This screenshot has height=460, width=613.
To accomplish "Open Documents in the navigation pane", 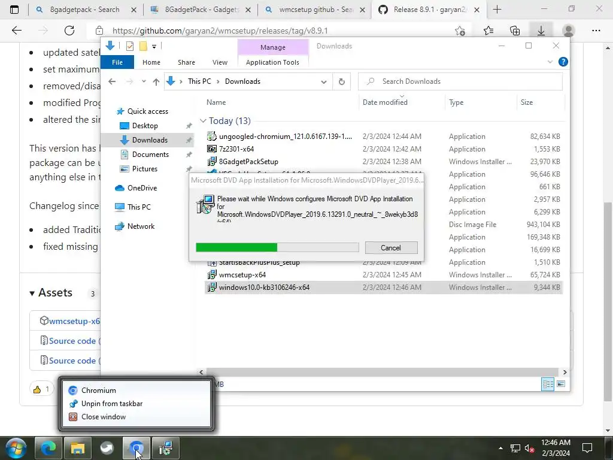I will (x=150, y=155).
